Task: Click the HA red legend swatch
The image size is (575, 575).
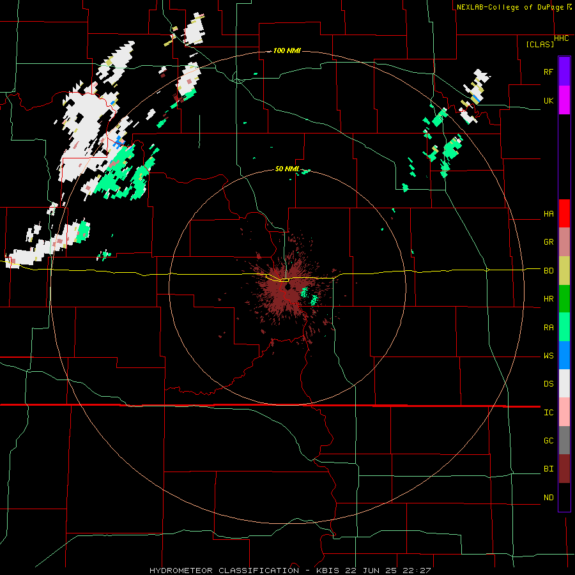Action: tap(564, 213)
